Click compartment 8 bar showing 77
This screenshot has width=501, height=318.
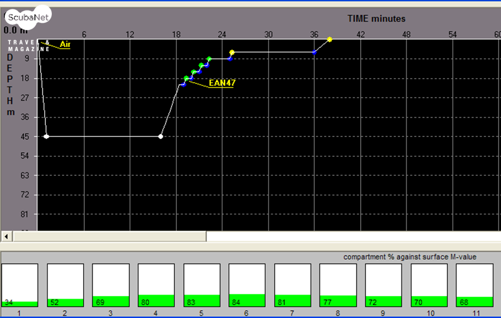[338, 285]
